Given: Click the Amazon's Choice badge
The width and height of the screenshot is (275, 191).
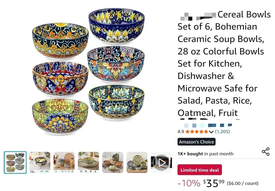Looking at the screenshot, I should click(x=197, y=142).
